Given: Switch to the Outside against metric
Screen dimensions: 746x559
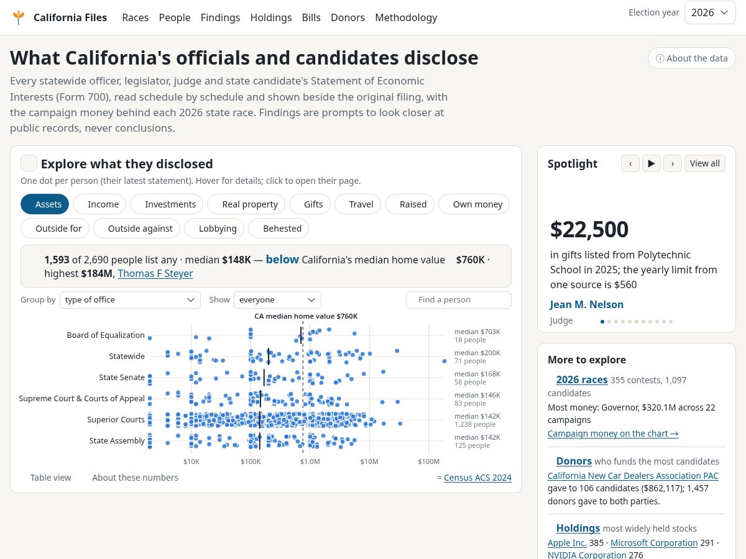Looking at the screenshot, I should 137,228.
